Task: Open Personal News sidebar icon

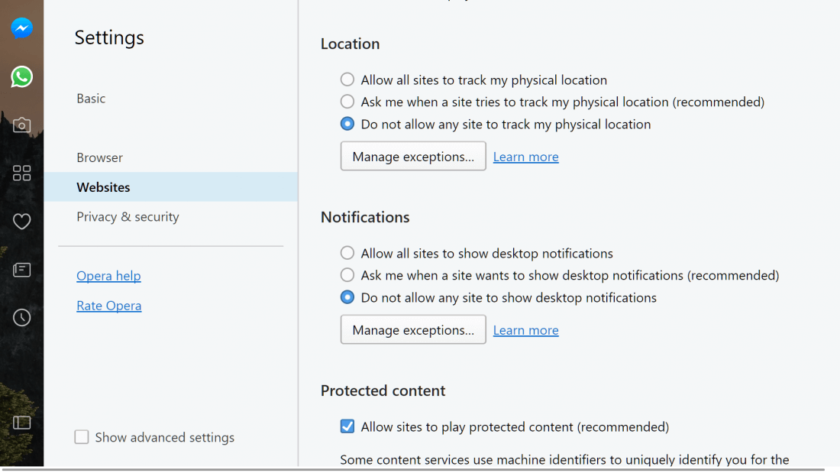Action: tap(21, 270)
